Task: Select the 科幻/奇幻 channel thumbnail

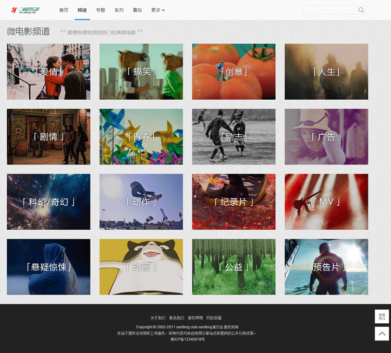Action: point(48,202)
